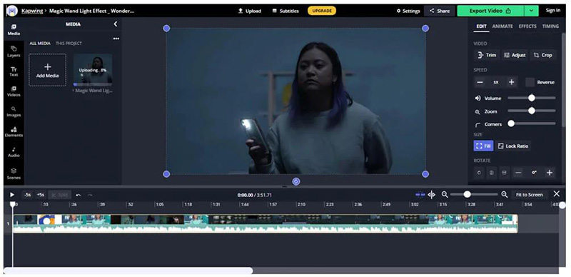Increase speed with plus button

tap(511, 82)
